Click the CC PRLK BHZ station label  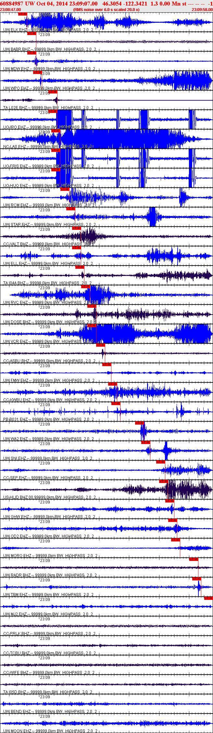(49, 634)
